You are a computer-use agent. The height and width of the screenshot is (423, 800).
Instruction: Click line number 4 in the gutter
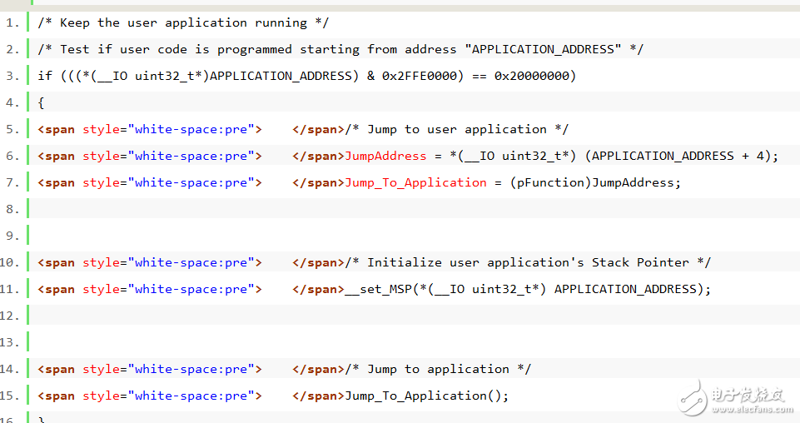12,103
